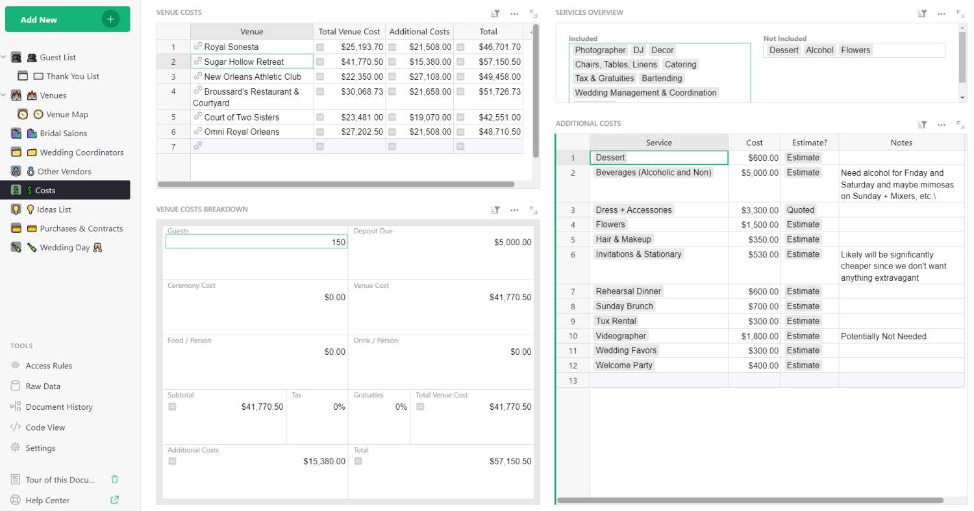The image size is (974, 511).
Task: Select the New Orleans Athletic Club row
Action: pos(173,77)
